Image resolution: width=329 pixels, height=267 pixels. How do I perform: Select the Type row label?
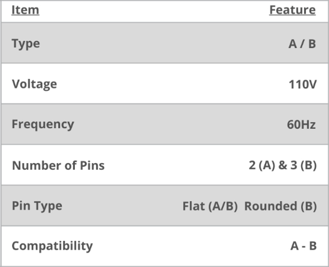click(26, 44)
